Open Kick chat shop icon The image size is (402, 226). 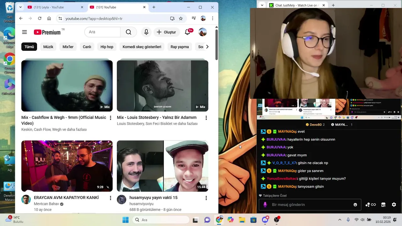(383, 205)
